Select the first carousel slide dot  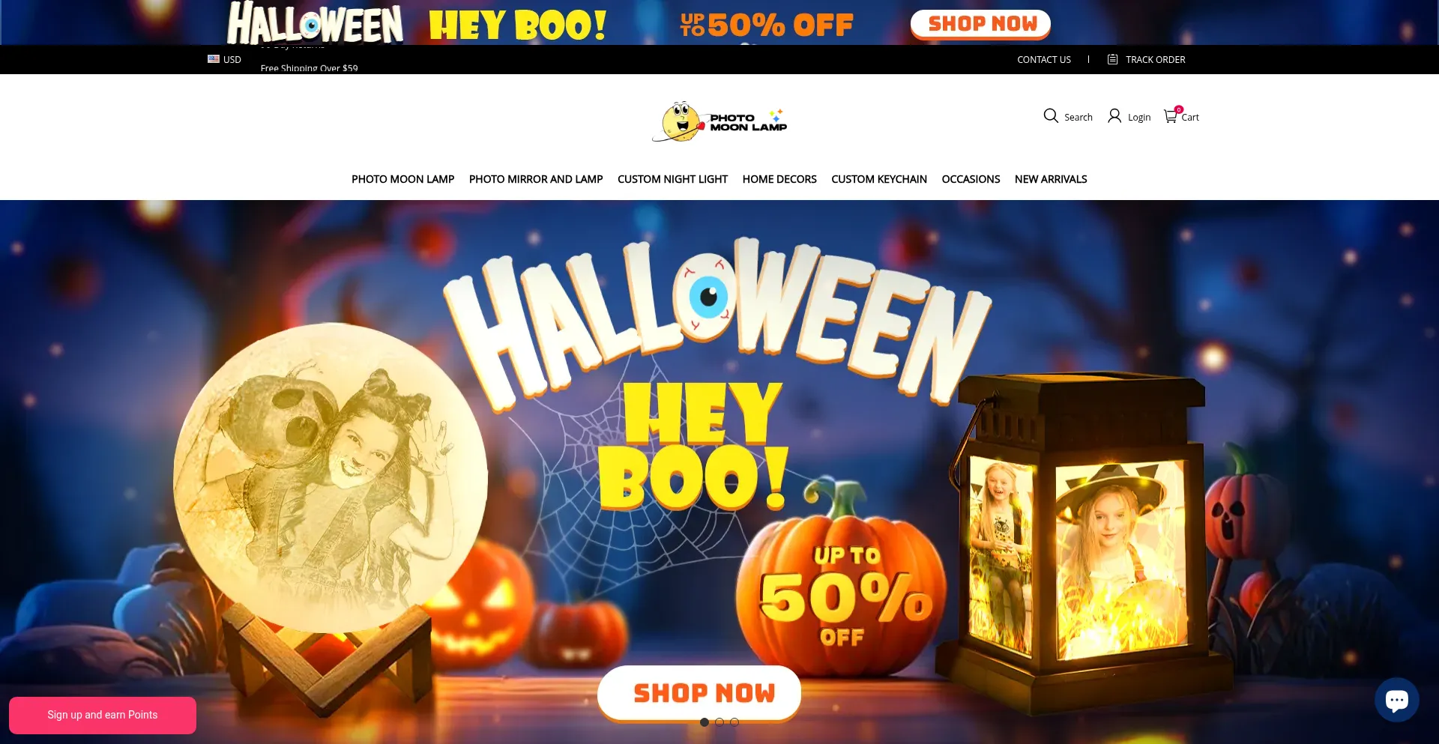[x=705, y=722]
